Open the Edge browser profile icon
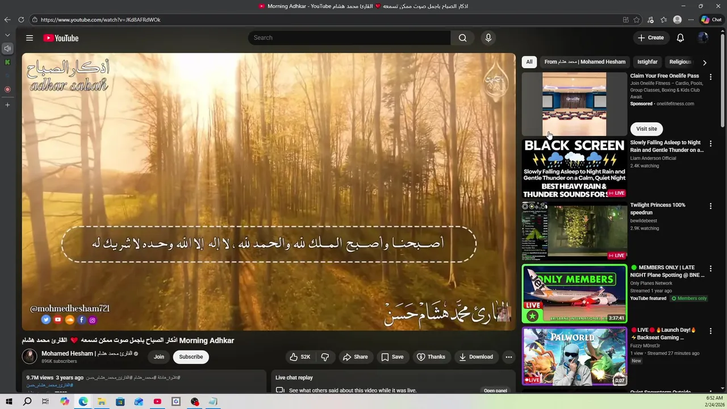Image resolution: width=727 pixels, height=409 pixels. (x=677, y=19)
